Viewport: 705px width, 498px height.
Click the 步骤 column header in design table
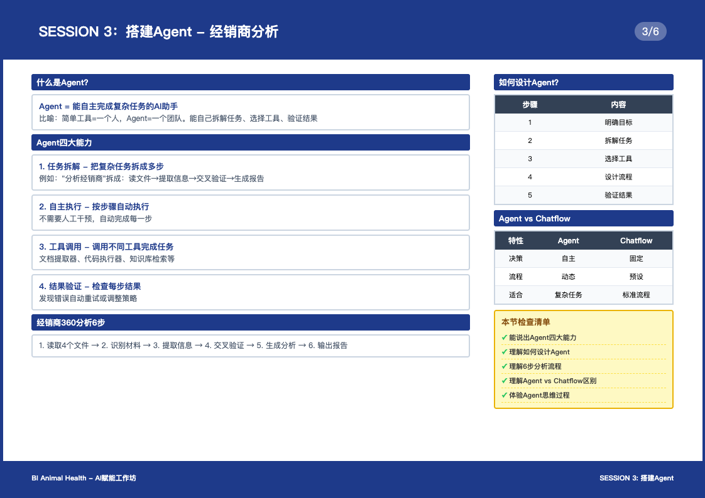(x=530, y=105)
